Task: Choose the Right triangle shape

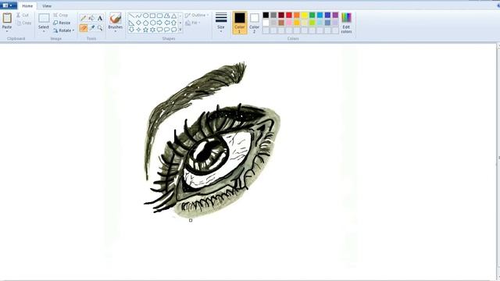Action: pyautogui.click(x=131, y=23)
